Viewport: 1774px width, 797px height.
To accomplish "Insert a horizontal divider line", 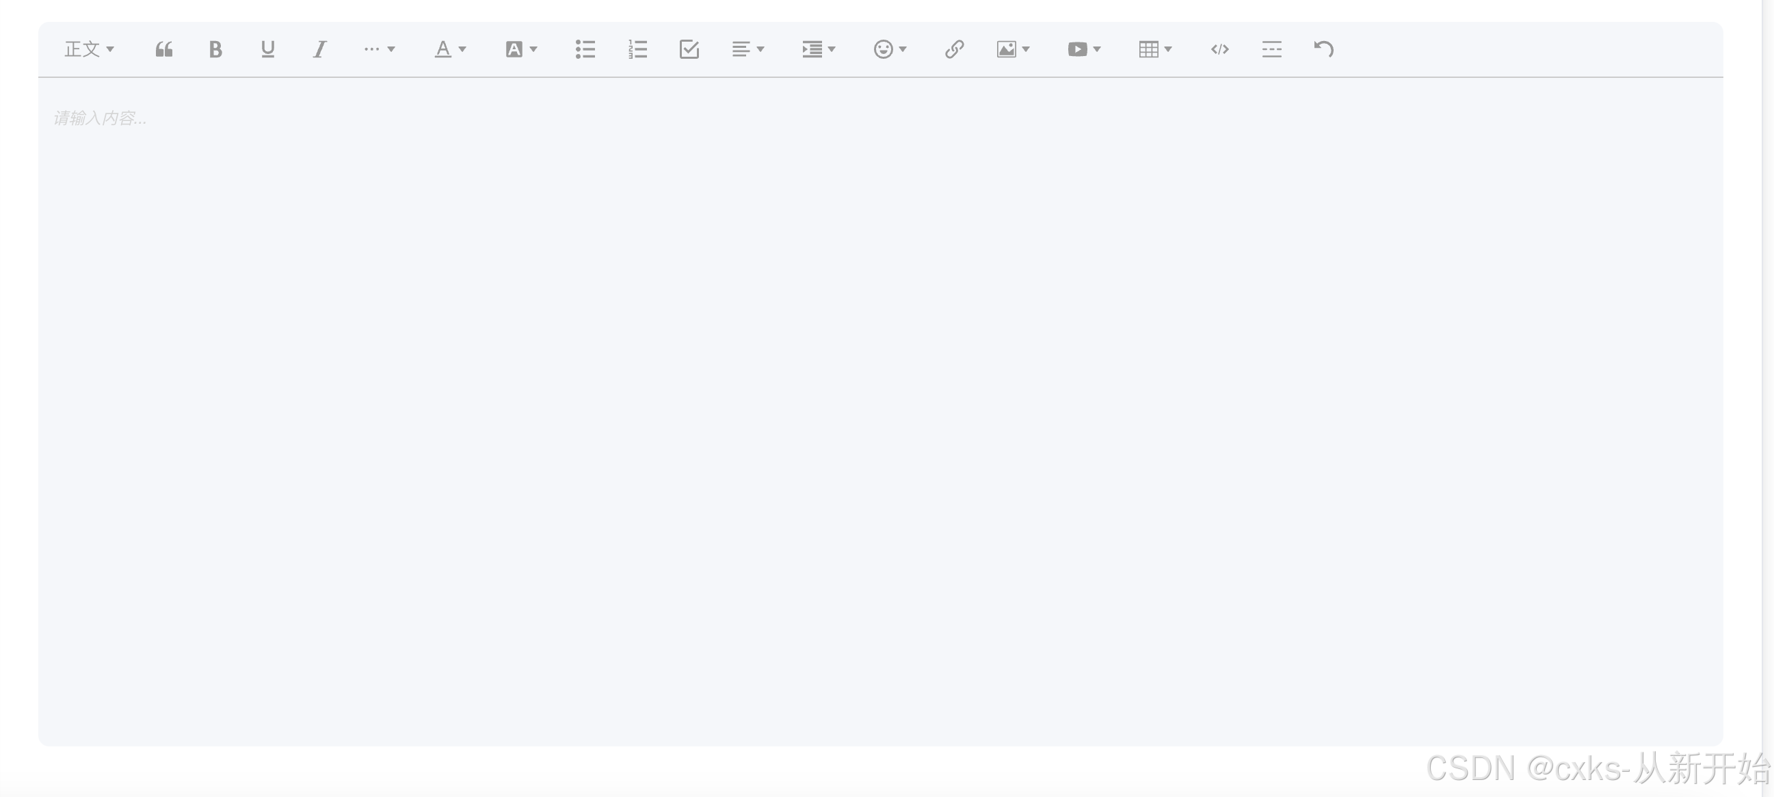I will [1271, 49].
